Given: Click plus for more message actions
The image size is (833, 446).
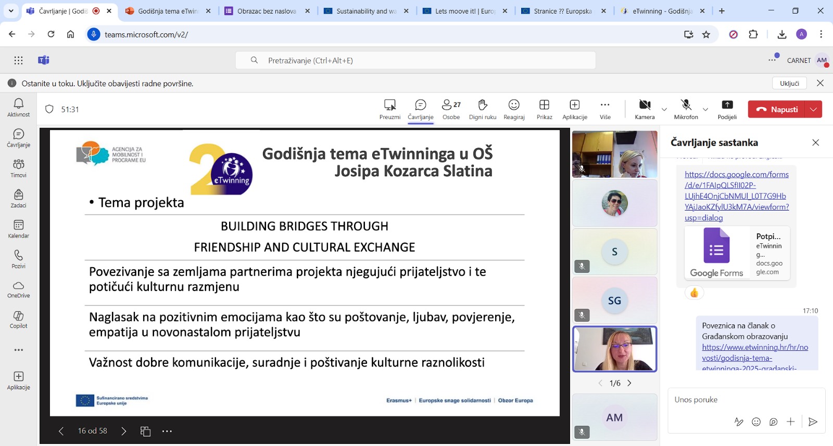Looking at the screenshot, I should 791,422.
